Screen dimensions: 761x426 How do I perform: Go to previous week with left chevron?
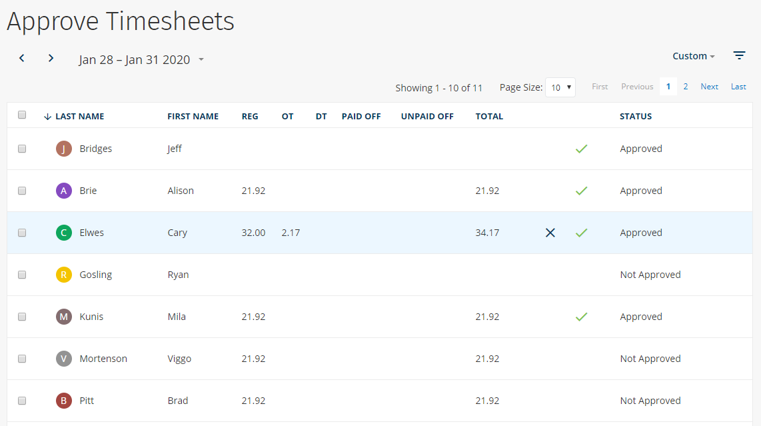point(21,58)
